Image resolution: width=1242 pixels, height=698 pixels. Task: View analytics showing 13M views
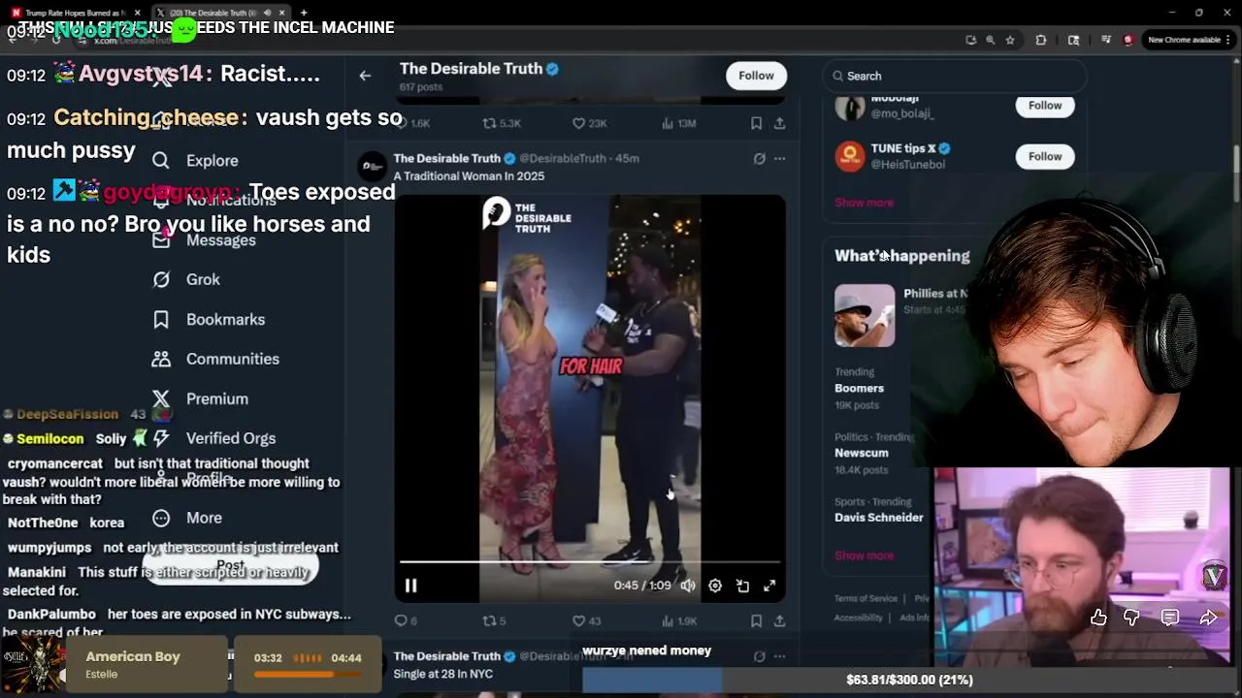pos(678,123)
